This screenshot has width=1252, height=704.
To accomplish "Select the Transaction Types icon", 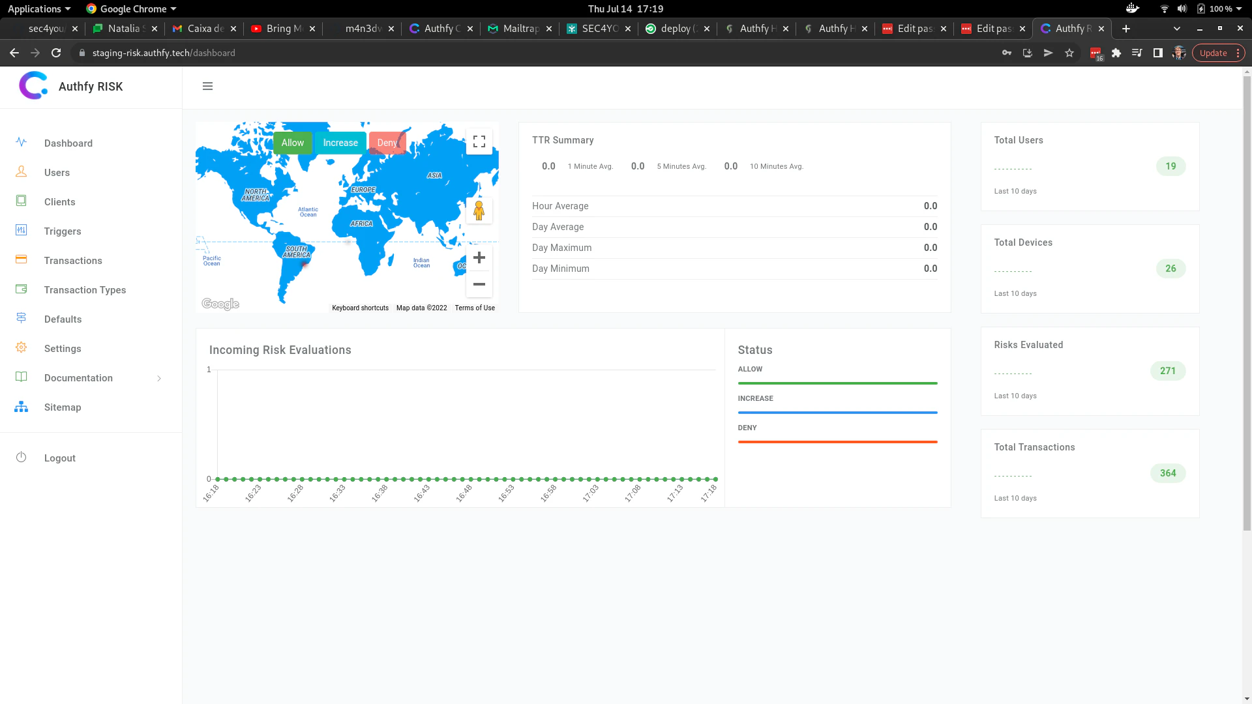I will coord(22,289).
